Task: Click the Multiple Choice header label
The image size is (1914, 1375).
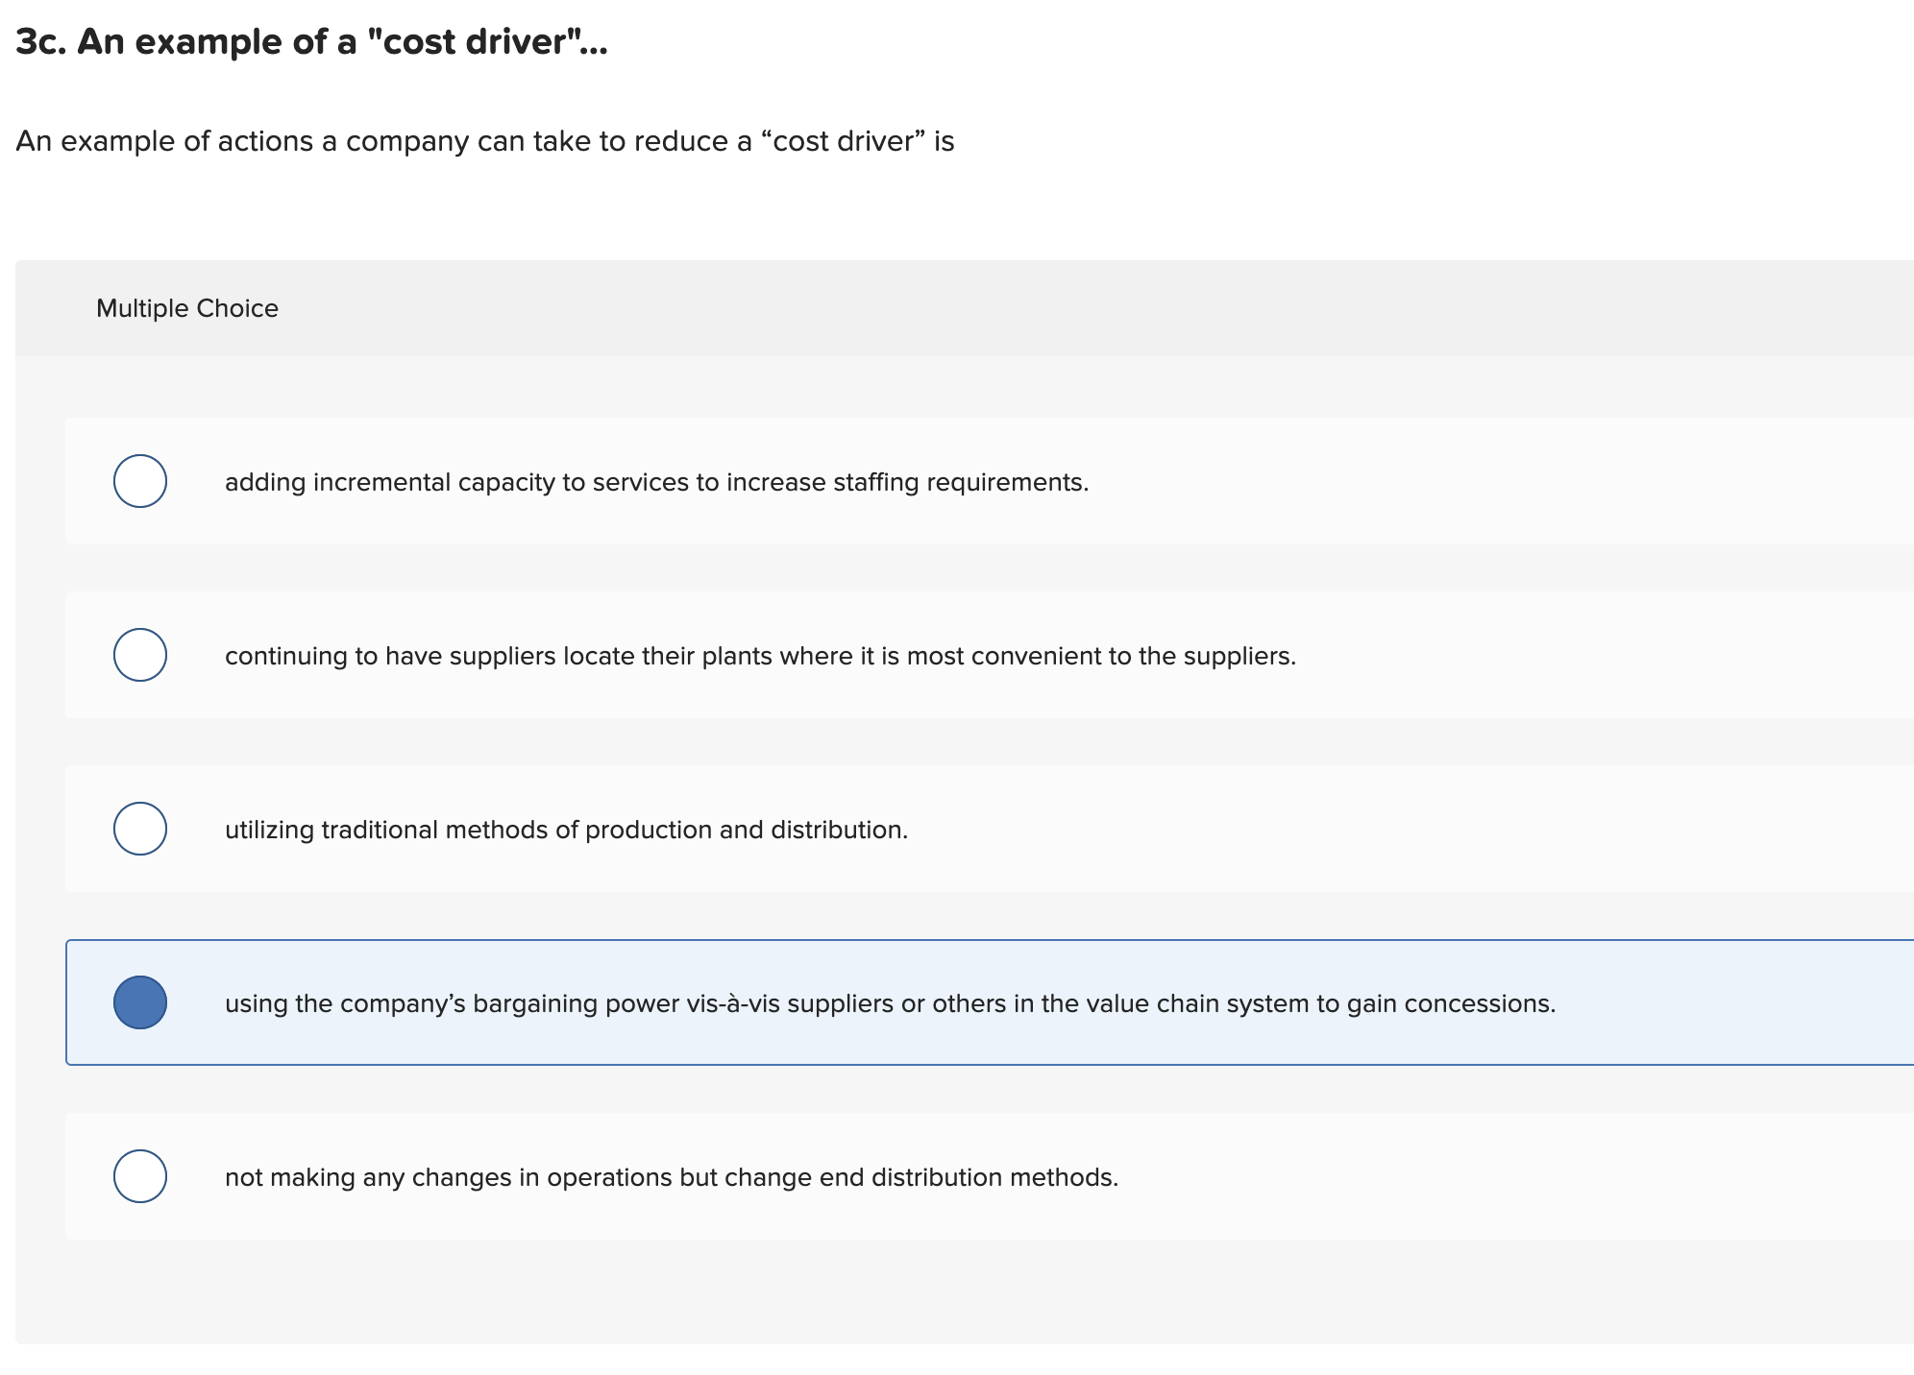Action: (186, 307)
